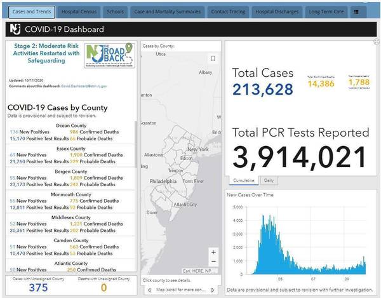The width and height of the screenshot is (381, 298).
Task: Click the Covid.Dashboard email link
Action: pos(84,86)
